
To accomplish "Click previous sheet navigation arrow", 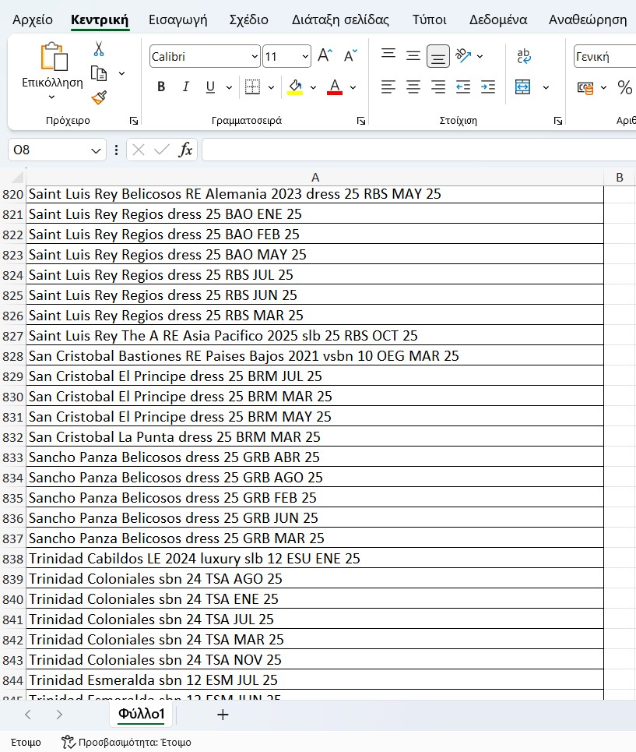I will 28,715.
